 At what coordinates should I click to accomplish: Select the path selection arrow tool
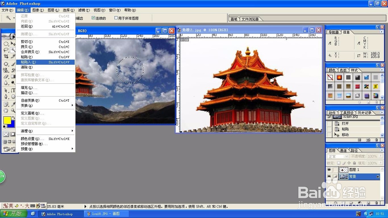tap(6, 90)
